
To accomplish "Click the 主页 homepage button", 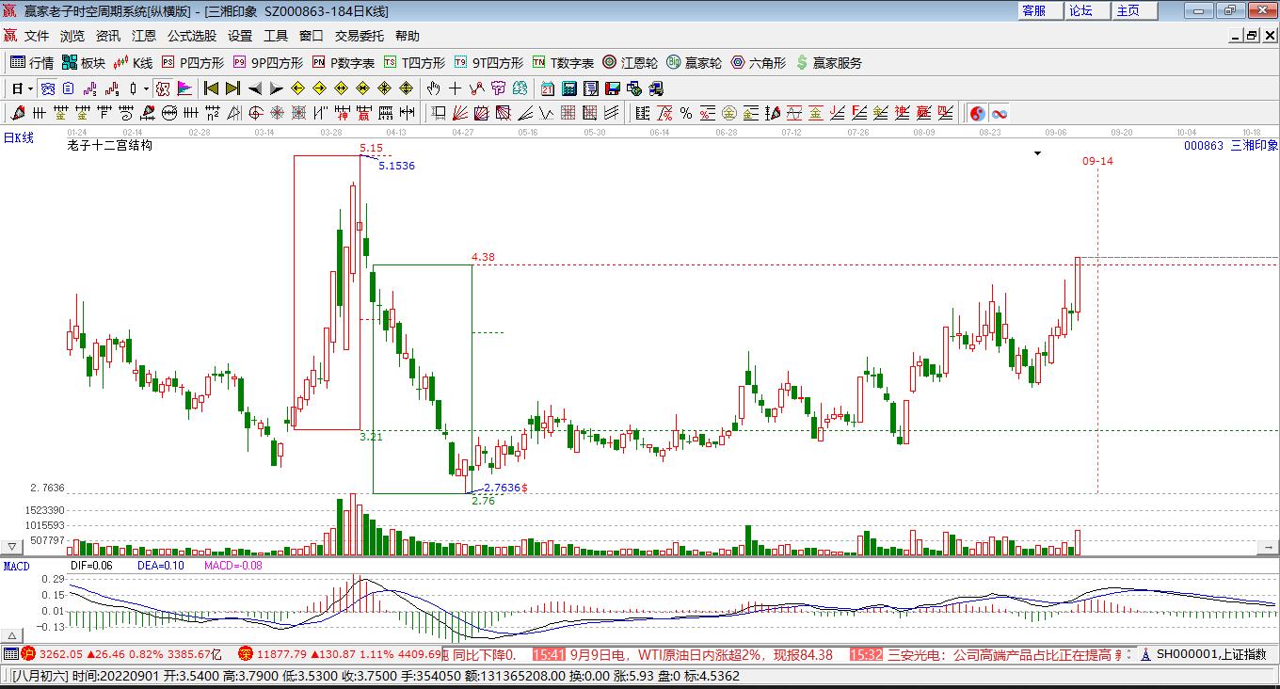I will click(1134, 10).
